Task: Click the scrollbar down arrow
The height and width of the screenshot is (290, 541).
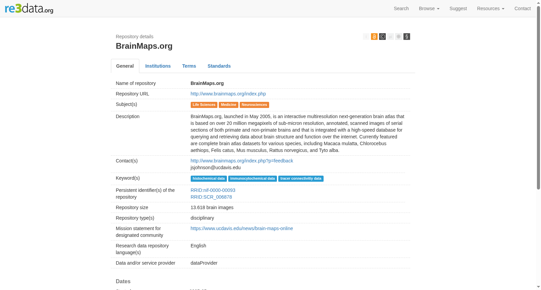Action: (538, 287)
